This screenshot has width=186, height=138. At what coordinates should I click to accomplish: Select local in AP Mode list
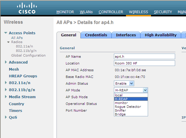[131, 95]
